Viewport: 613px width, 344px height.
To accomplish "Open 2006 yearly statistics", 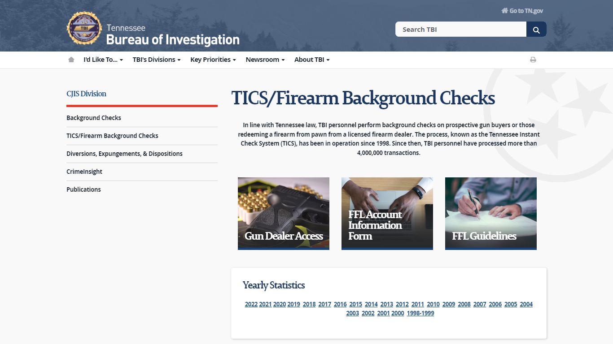I will pyautogui.click(x=495, y=304).
